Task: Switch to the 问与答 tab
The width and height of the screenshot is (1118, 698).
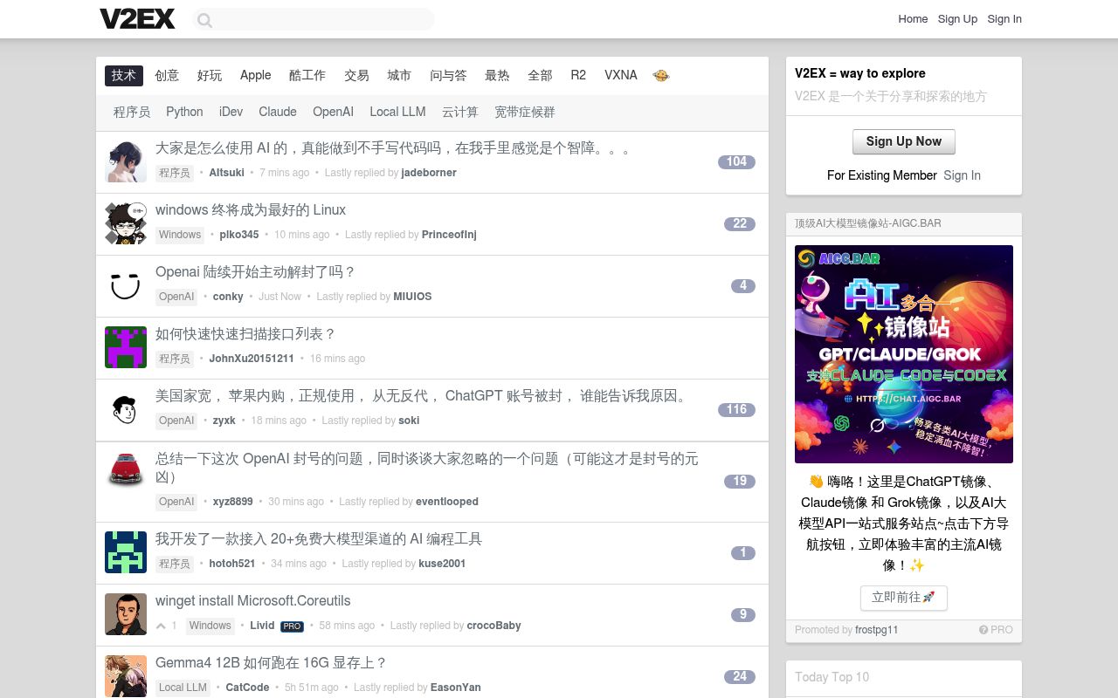Action: (448, 76)
